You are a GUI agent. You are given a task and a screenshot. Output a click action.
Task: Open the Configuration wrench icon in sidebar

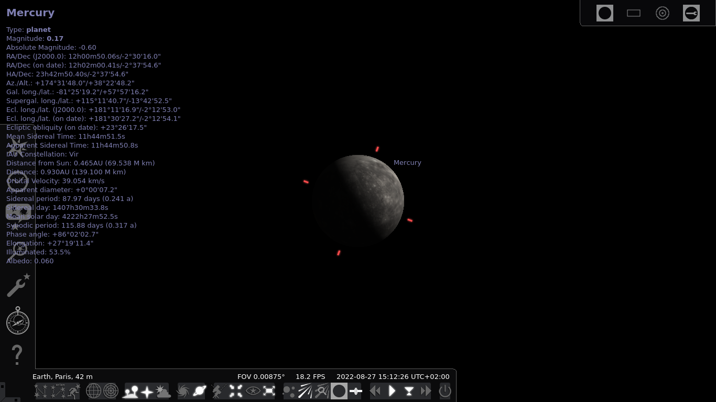(18, 286)
